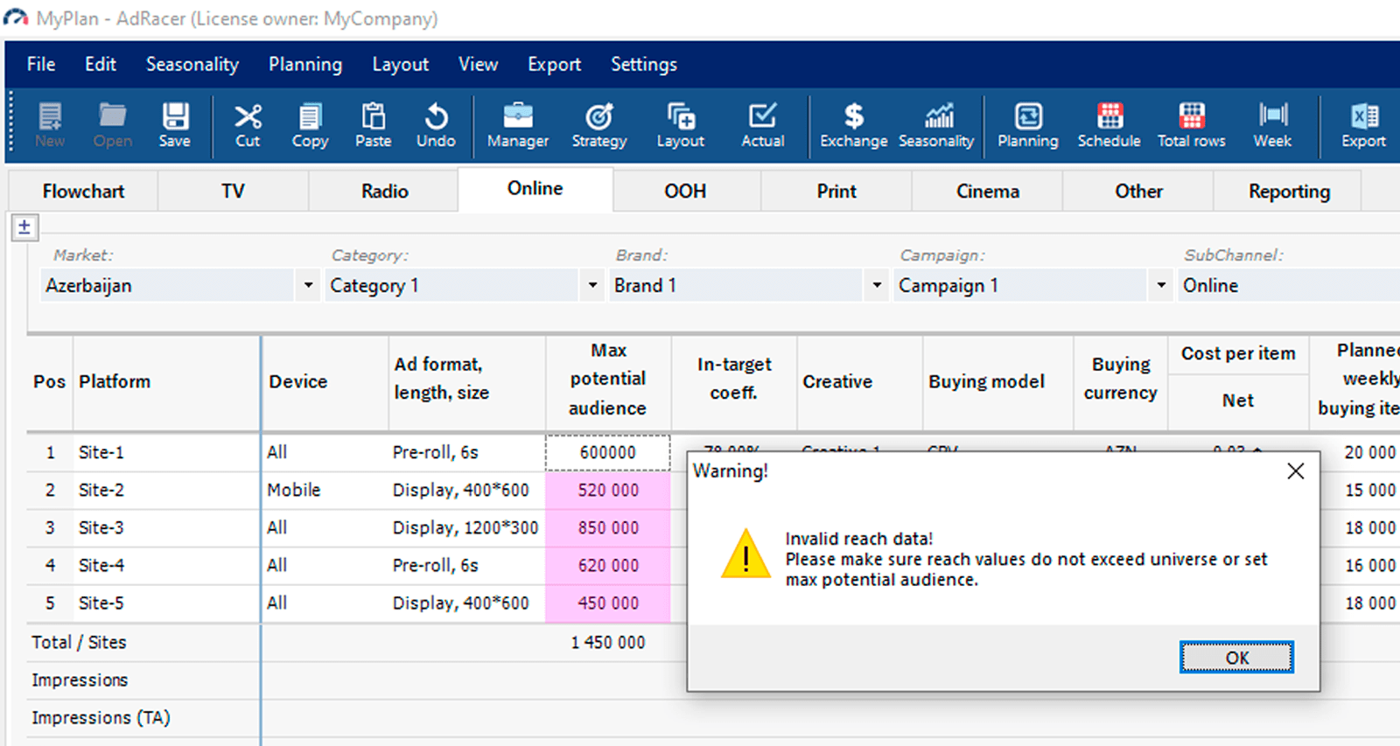
Task: Open the Manager briefcase tool
Action: coord(518,125)
